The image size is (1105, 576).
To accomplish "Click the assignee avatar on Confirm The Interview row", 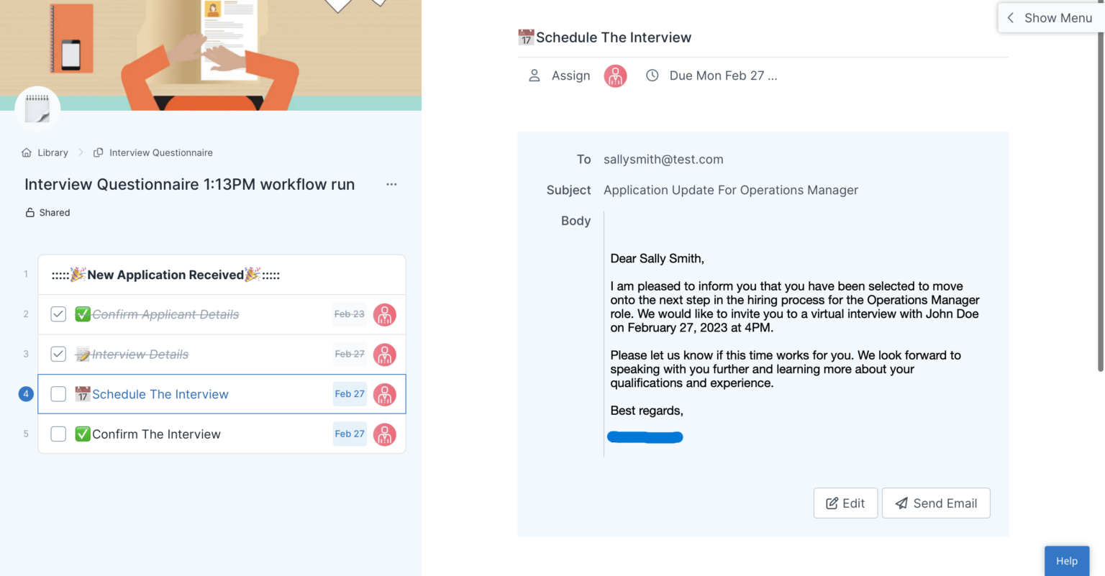I will [384, 434].
